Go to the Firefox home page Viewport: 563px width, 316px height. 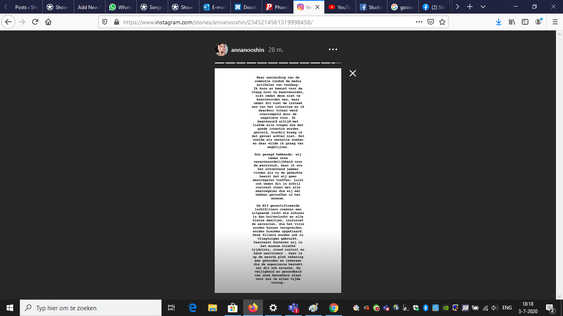48,22
